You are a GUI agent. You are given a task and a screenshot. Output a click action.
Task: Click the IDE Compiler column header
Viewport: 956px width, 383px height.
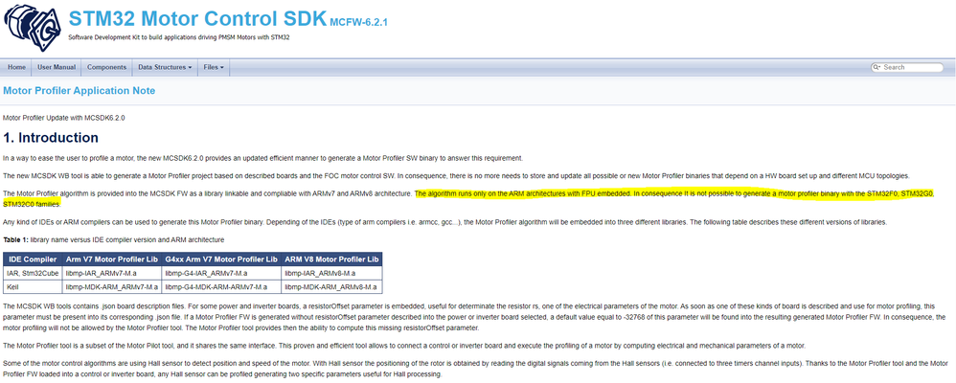point(33,259)
